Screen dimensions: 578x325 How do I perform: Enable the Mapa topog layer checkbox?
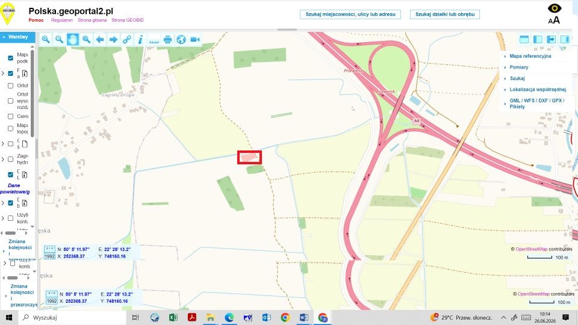(10, 128)
